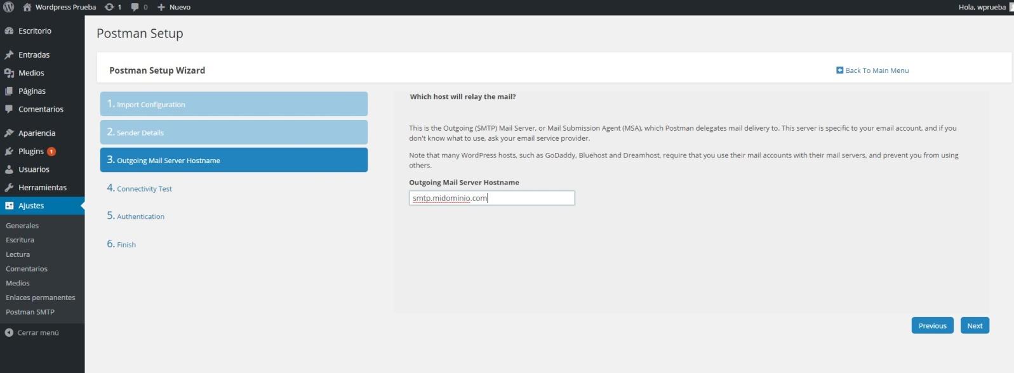Select wizard step 4 Connectivity Test
Screen dimensions: 1014x373
139,188
